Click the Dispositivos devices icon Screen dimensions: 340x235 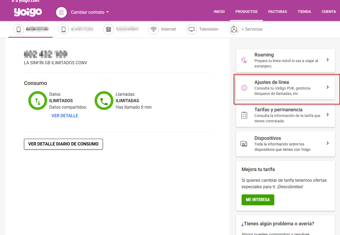pyautogui.click(x=244, y=144)
